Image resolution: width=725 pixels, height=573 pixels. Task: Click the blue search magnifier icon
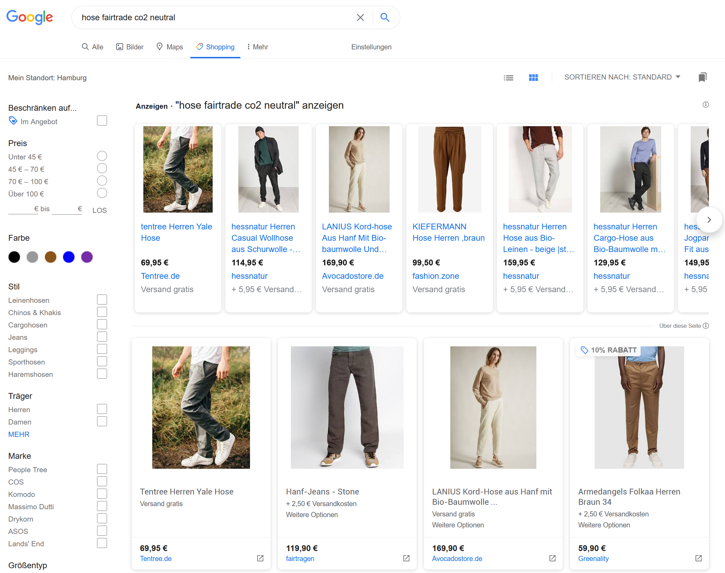click(x=385, y=17)
